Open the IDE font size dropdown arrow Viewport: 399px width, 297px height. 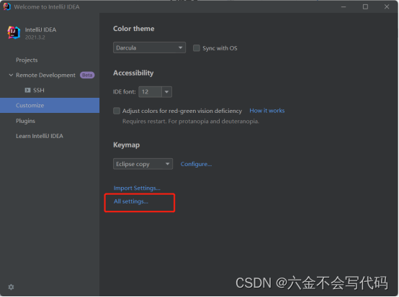click(166, 92)
